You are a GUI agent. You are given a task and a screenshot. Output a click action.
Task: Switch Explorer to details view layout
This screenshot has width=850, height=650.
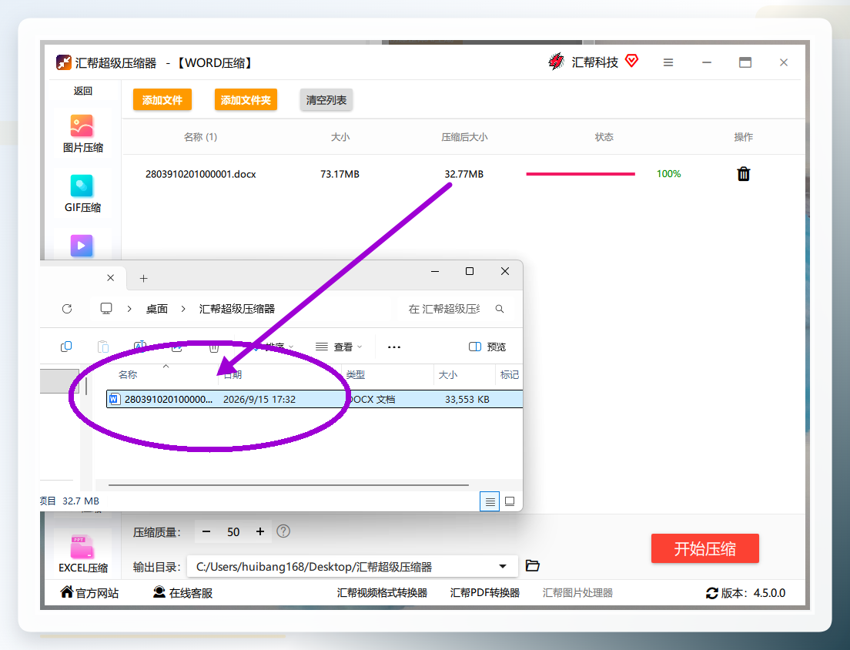490,501
